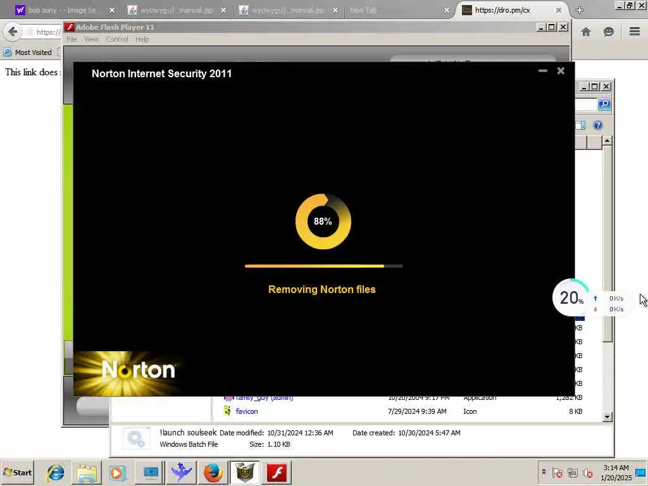Image resolution: width=648 pixels, height=486 pixels.
Task: Click the upload speed 0 K/s arrow
Action: pos(595,299)
